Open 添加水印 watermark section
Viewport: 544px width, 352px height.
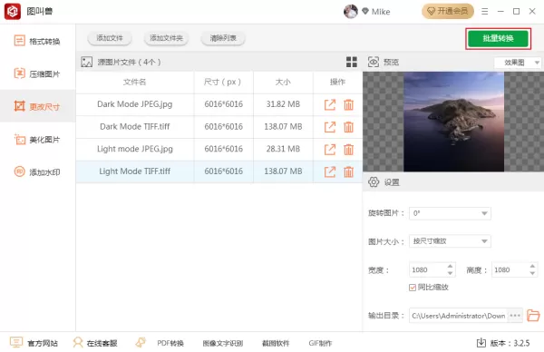pyautogui.click(x=37, y=171)
